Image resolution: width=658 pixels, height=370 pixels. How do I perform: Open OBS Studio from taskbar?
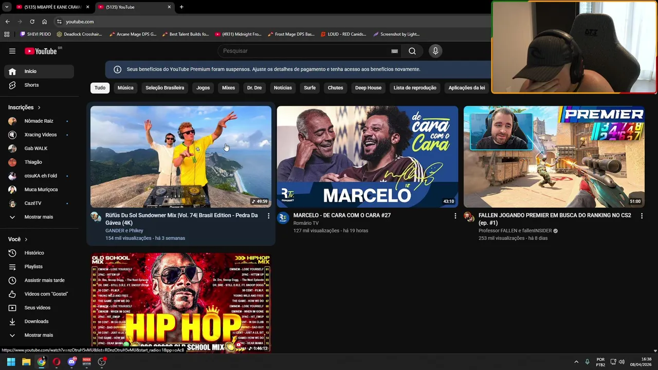click(102, 362)
